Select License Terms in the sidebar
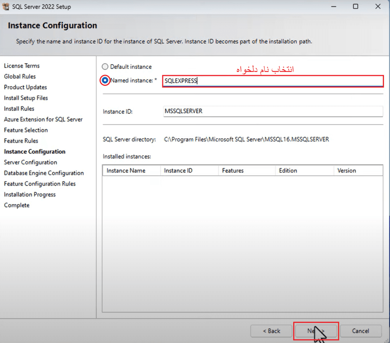This screenshot has width=390, height=343. click(x=22, y=66)
